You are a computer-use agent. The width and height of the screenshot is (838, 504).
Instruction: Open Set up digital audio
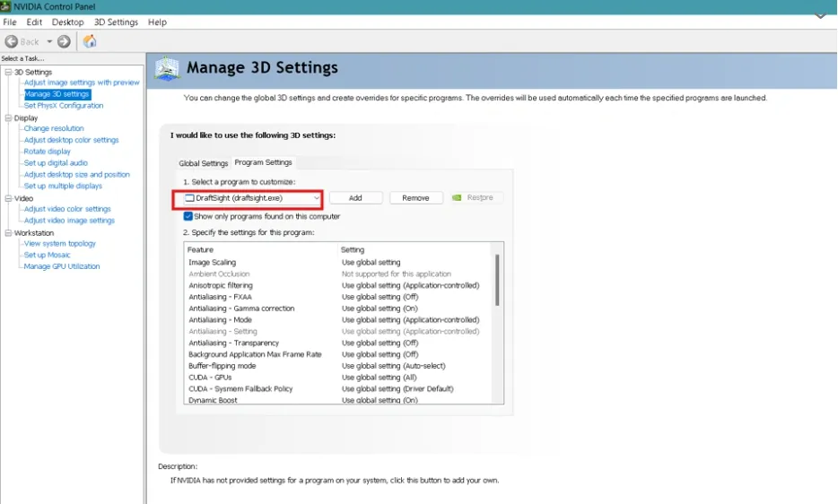[x=56, y=163]
